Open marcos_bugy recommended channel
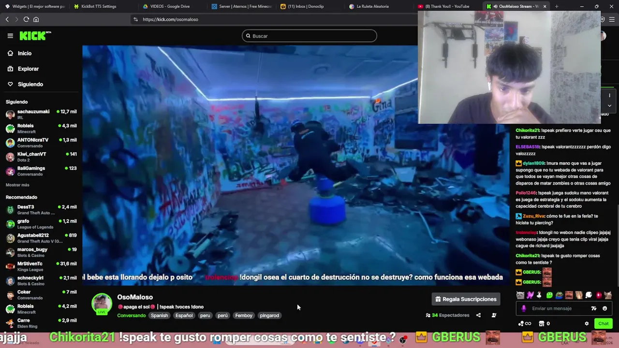This screenshot has width=619, height=348. [41, 252]
